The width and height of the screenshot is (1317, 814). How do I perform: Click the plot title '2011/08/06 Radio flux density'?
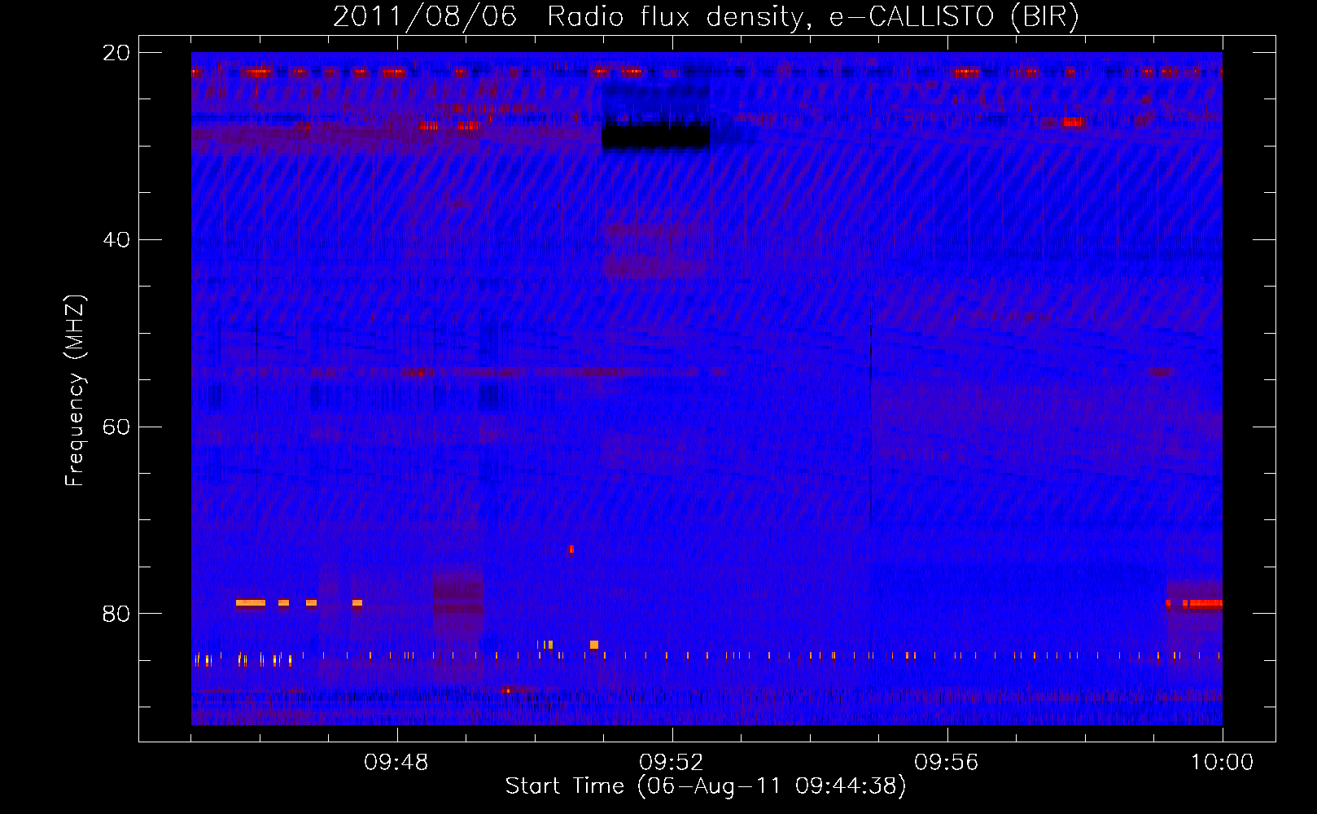click(x=567, y=16)
